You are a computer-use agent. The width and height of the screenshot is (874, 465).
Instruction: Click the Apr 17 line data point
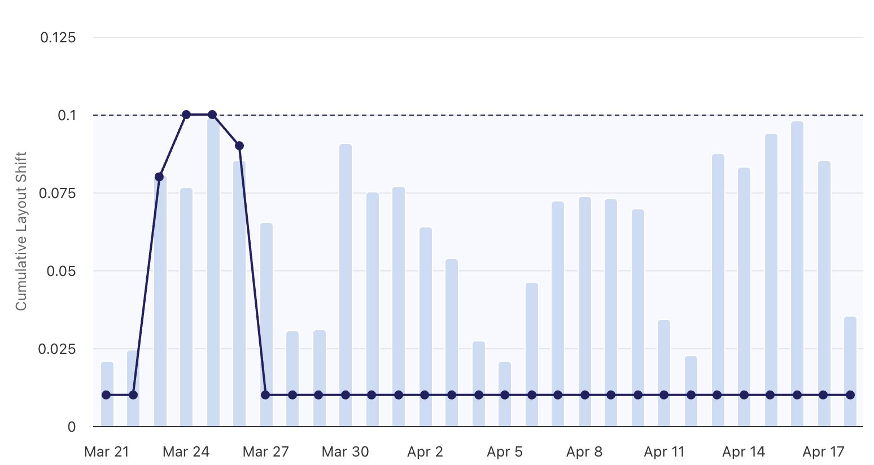point(823,394)
